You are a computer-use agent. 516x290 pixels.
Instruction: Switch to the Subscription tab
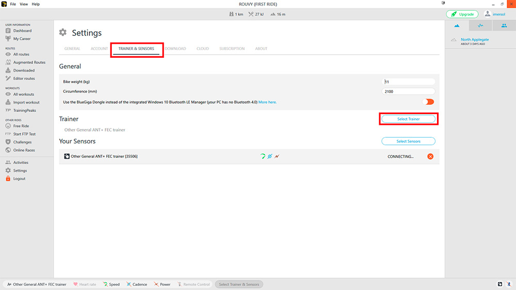(x=232, y=49)
